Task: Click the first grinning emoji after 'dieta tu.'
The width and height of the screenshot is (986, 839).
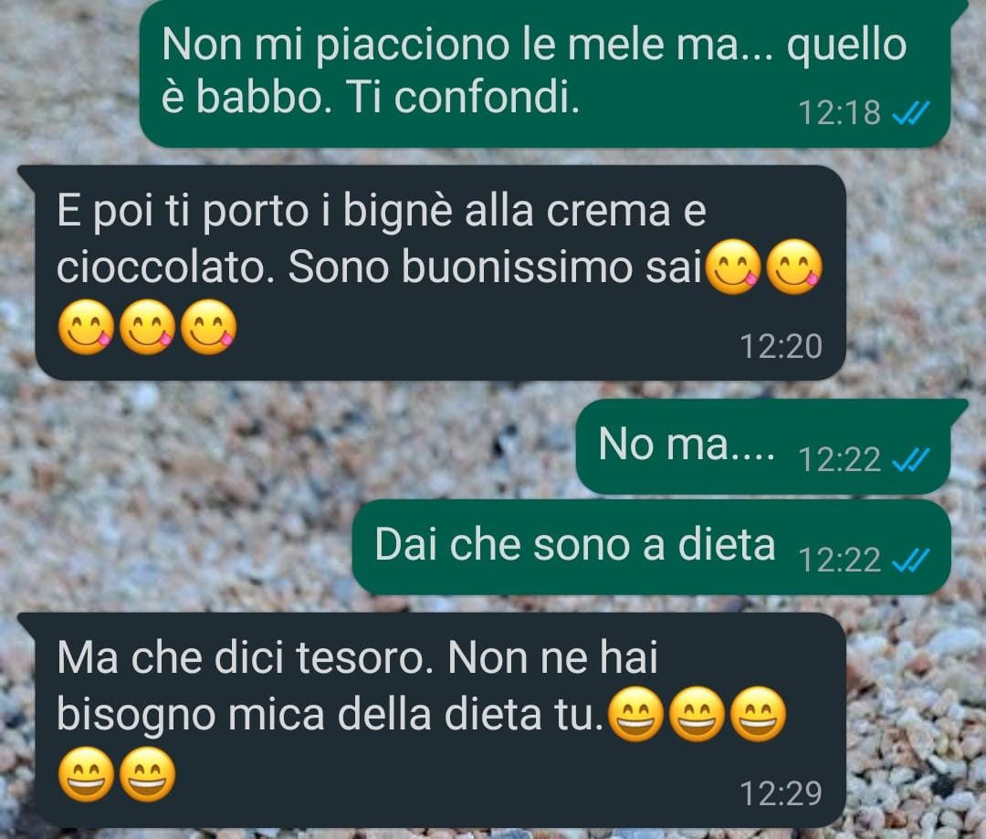Action: click(x=636, y=715)
